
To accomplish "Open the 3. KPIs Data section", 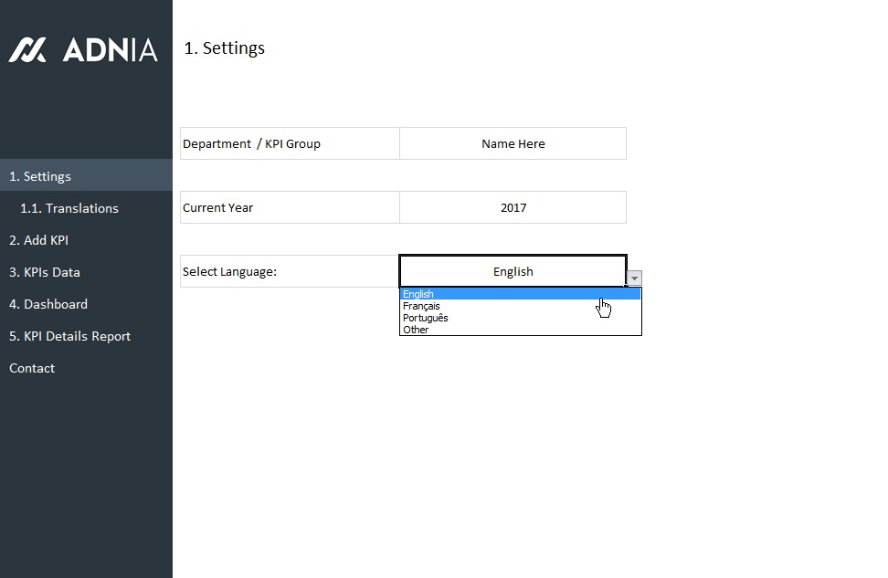I will pos(45,272).
